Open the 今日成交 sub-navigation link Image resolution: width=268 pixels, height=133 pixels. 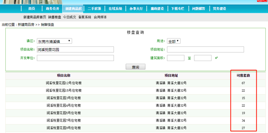click(70, 17)
